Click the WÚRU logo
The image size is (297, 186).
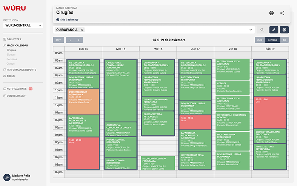[x=14, y=8]
